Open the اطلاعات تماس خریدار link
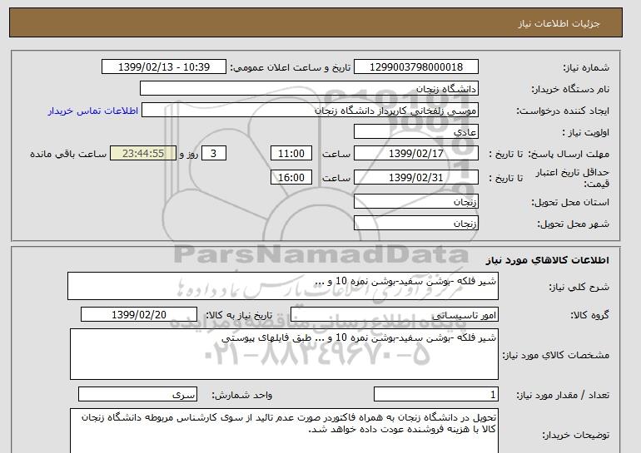Screen dimensions: 641x453 (x=92, y=111)
